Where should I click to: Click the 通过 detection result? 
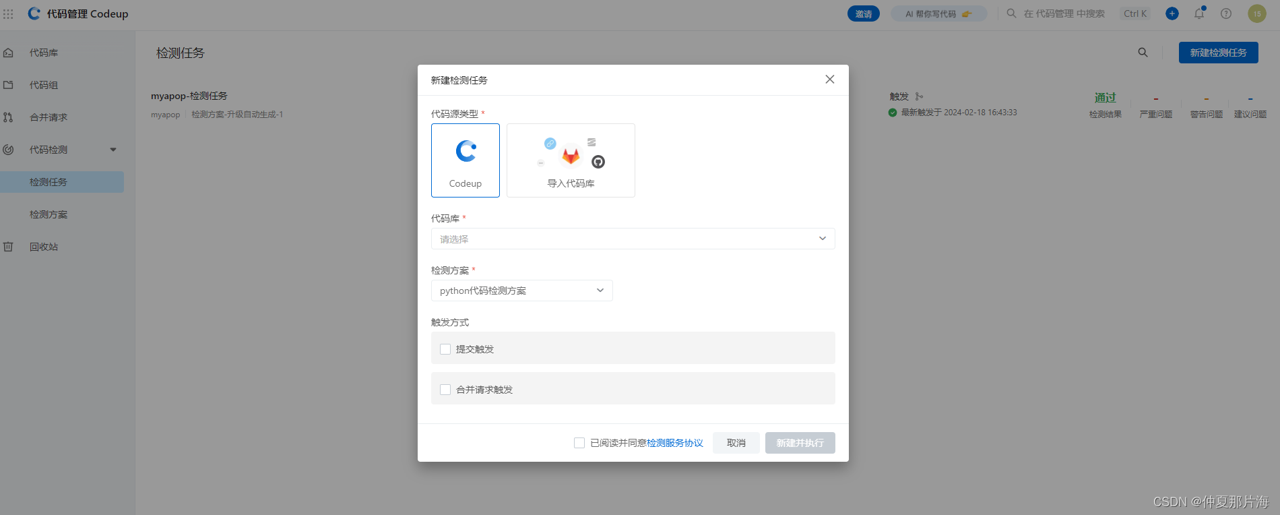1106,98
